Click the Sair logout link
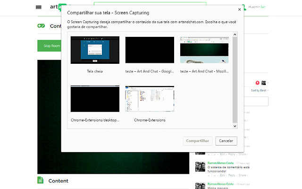 click(263, 7)
